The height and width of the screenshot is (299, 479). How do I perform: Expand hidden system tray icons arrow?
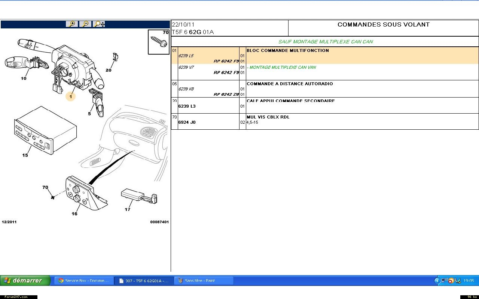tap(437, 281)
